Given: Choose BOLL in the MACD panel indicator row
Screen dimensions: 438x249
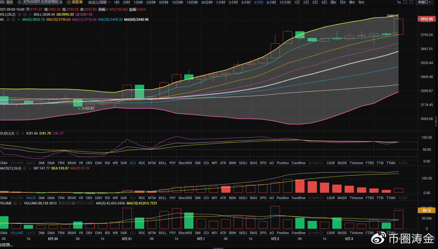Looking at the screenshot, I should pyautogui.click(x=162, y=198).
